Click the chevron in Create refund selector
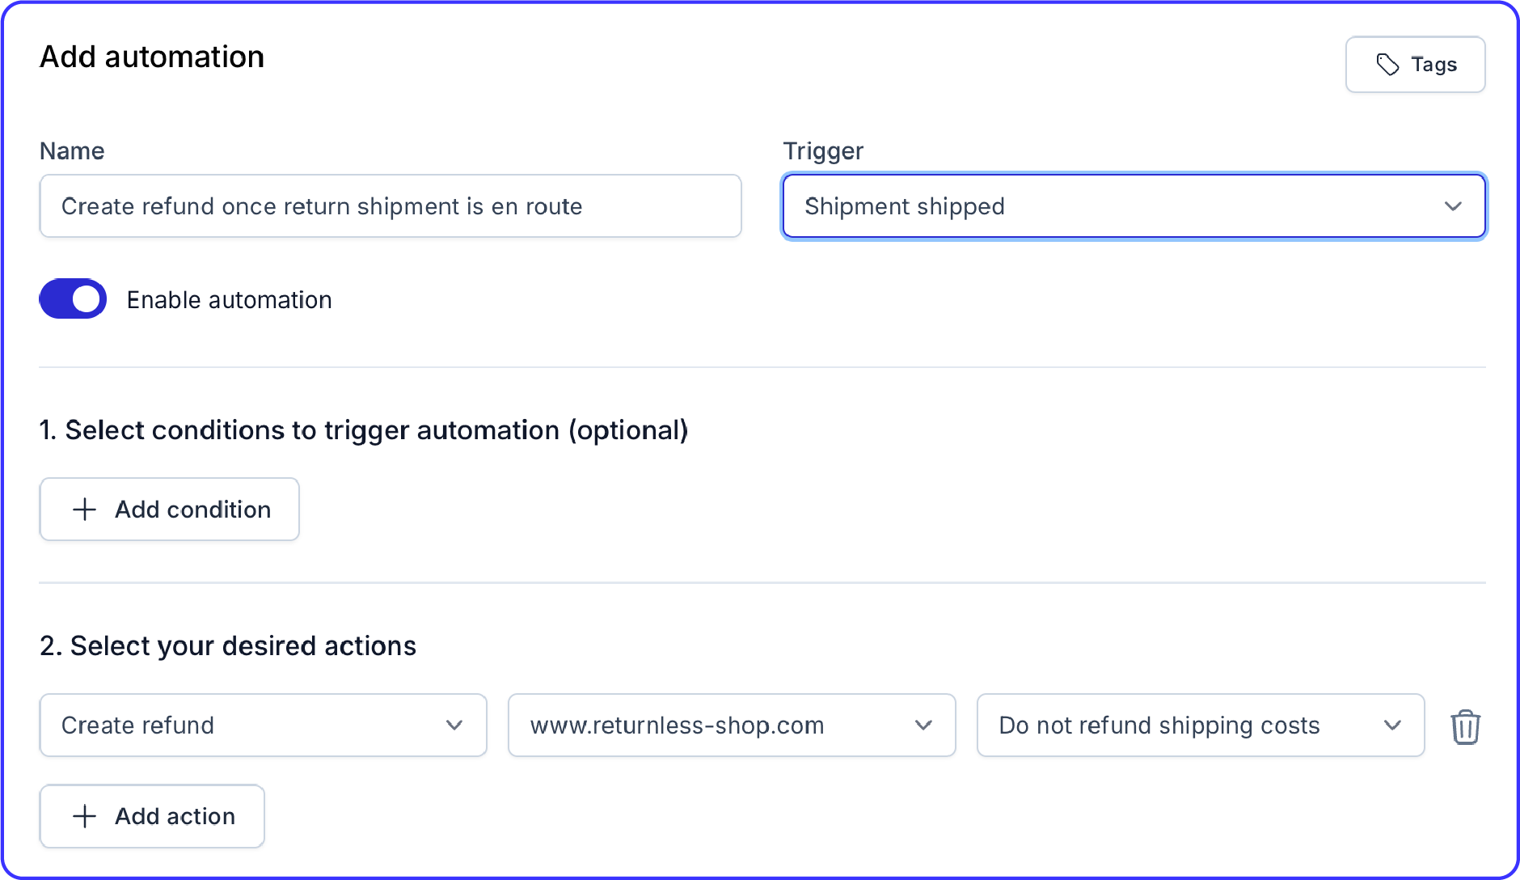 coord(454,726)
